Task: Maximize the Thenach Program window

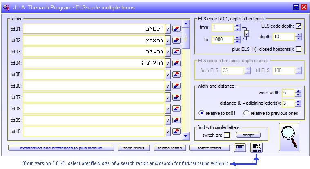Action: [x=296, y=7]
